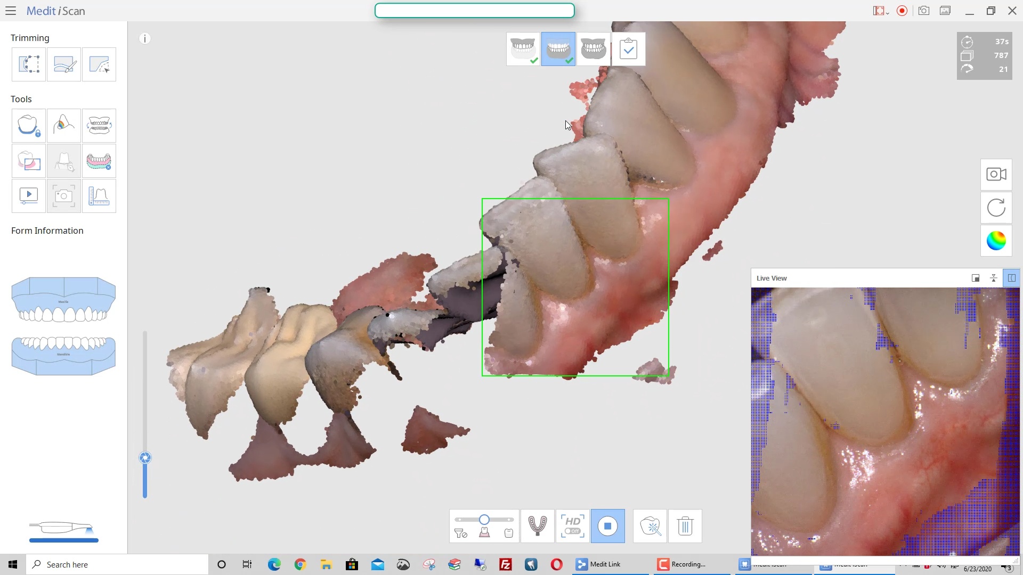Click the color map rainbow icon
The width and height of the screenshot is (1023, 575).
(996, 241)
